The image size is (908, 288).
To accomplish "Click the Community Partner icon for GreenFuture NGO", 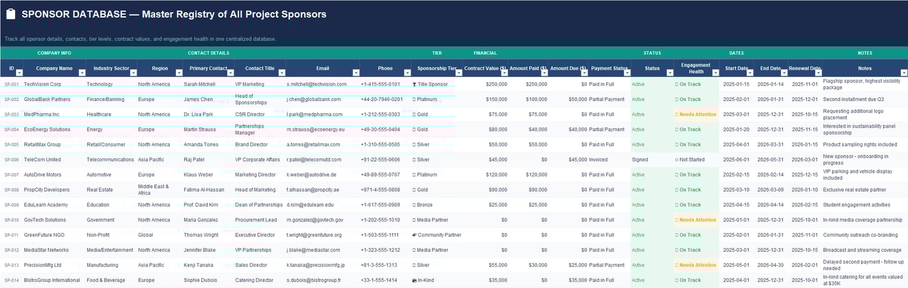I will tap(415, 235).
